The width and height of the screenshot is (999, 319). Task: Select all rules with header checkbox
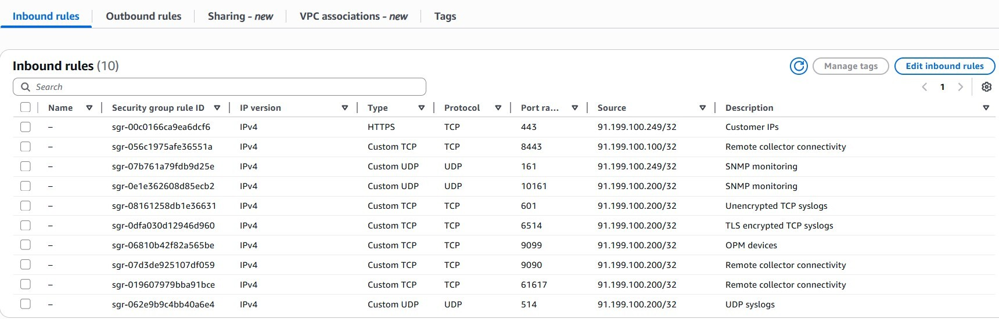(x=26, y=107)
